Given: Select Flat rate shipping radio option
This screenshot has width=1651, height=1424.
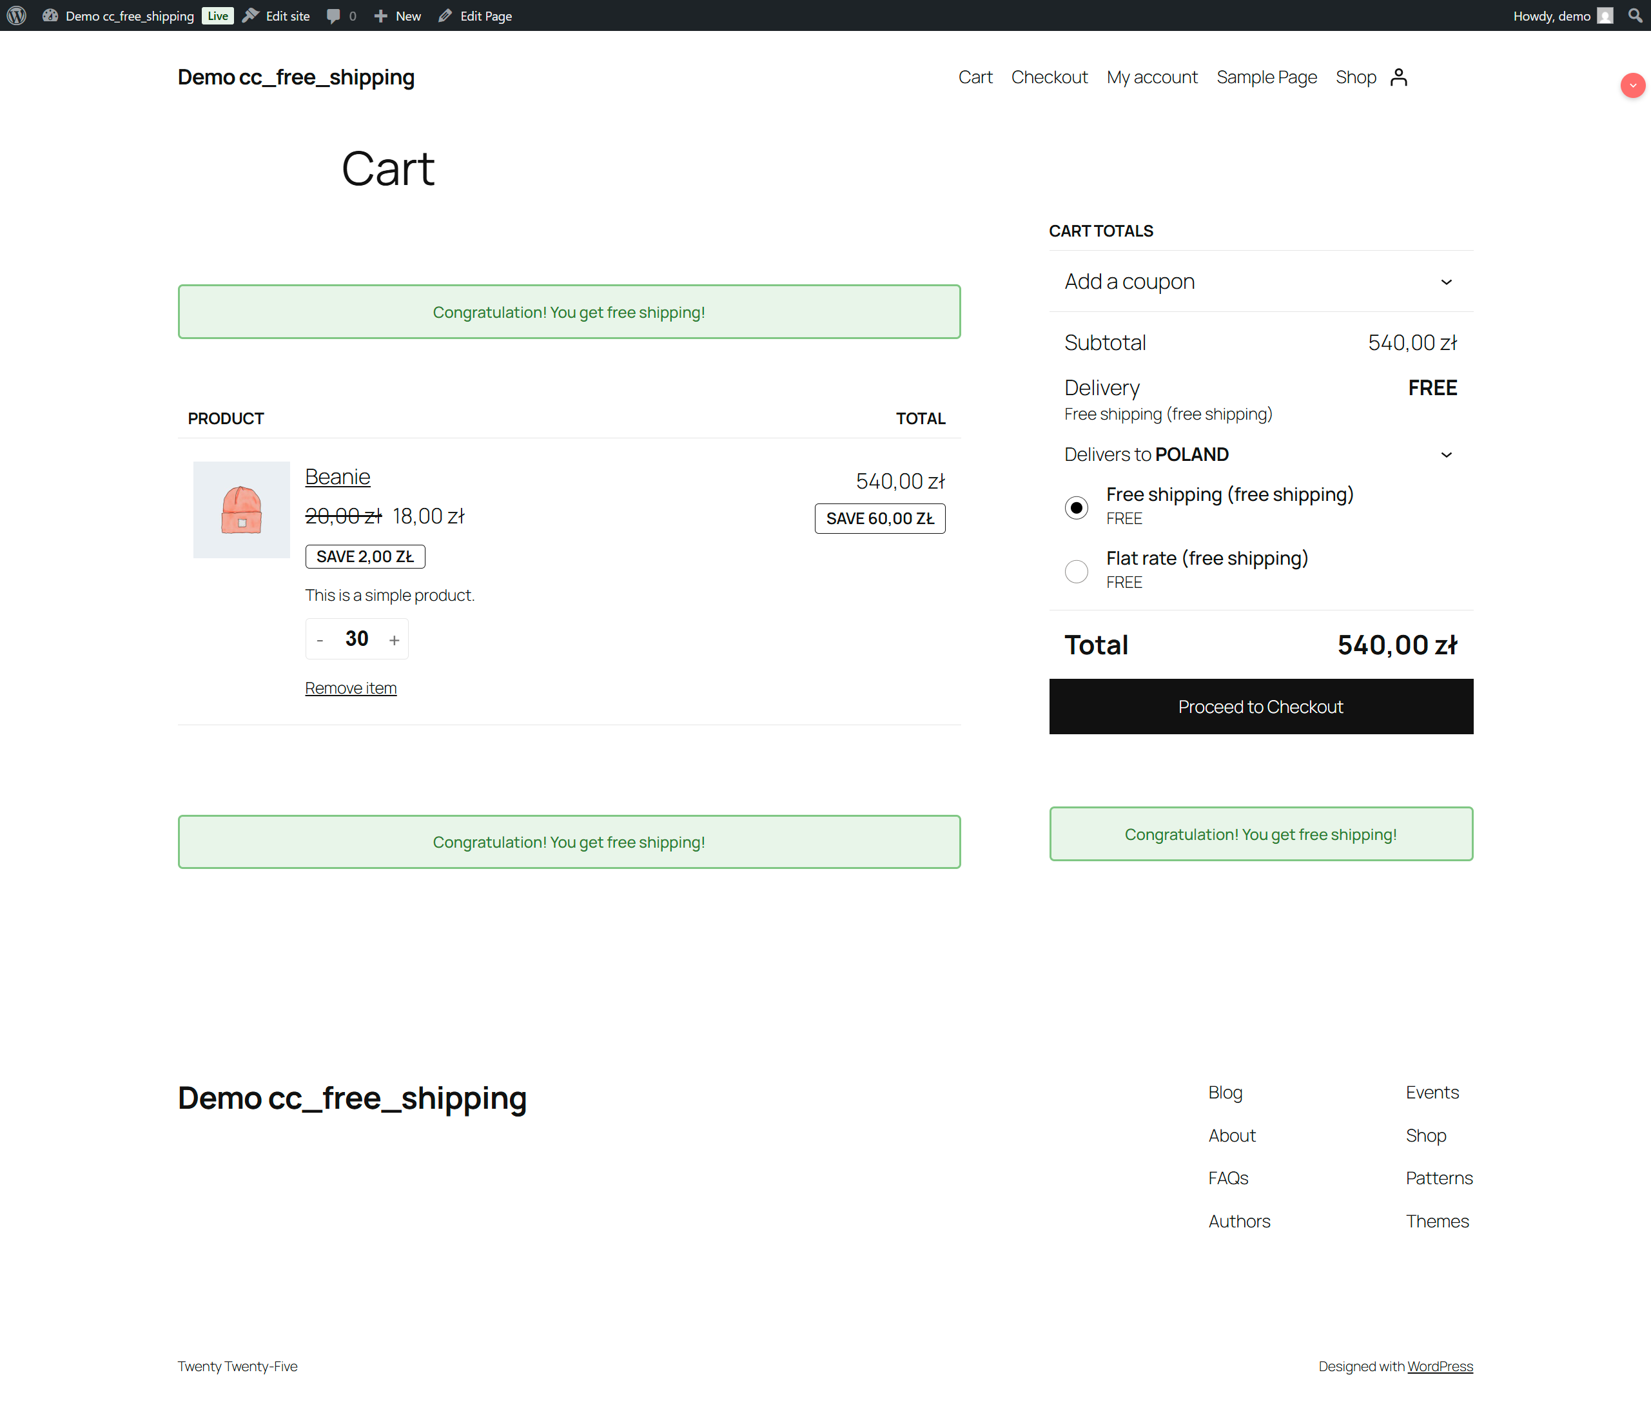Looking at the screenshot, I should pyautogui.click(x=1077, y=571).
